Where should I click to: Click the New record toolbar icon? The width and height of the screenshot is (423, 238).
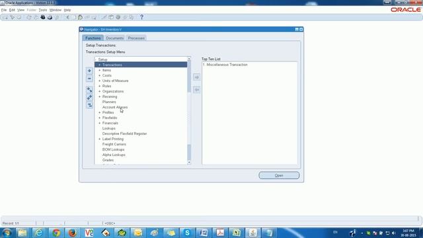(x=5, y=17)
